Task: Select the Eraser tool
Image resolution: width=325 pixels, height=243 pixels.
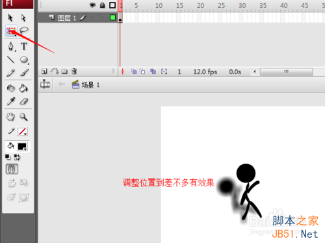Action: [x=24, y=102]
